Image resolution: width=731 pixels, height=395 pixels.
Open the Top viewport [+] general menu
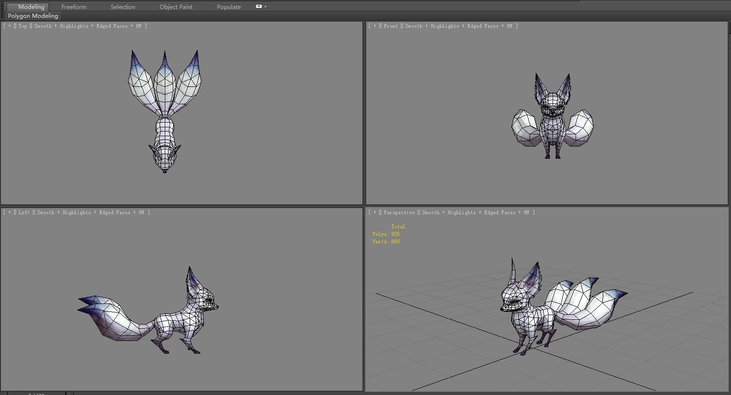(9, 26)
